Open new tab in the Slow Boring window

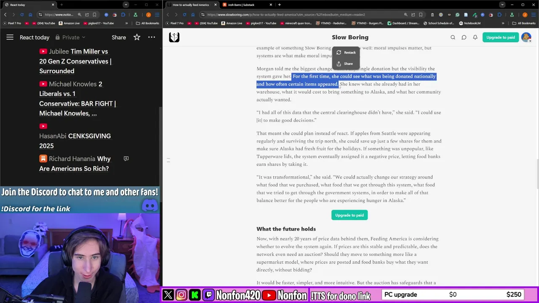coord(279,5)
